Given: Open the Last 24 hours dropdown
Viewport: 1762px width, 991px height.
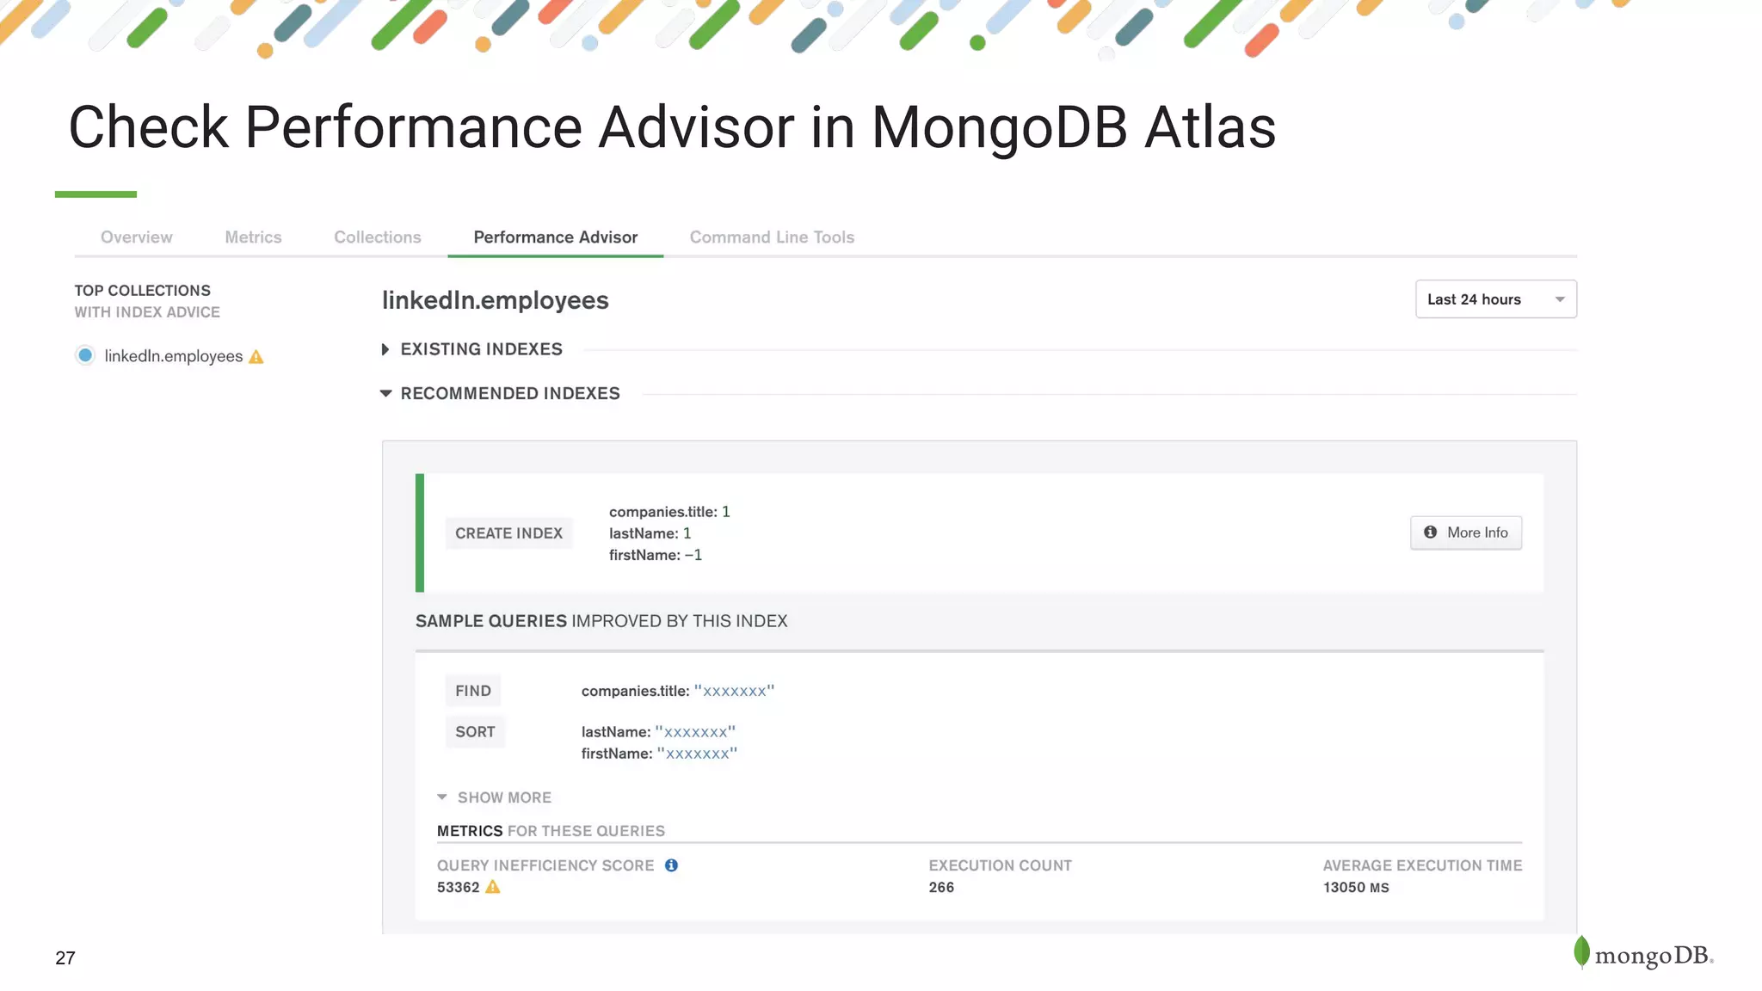Looking at the screenshot, I should (x=1496, y=299).
